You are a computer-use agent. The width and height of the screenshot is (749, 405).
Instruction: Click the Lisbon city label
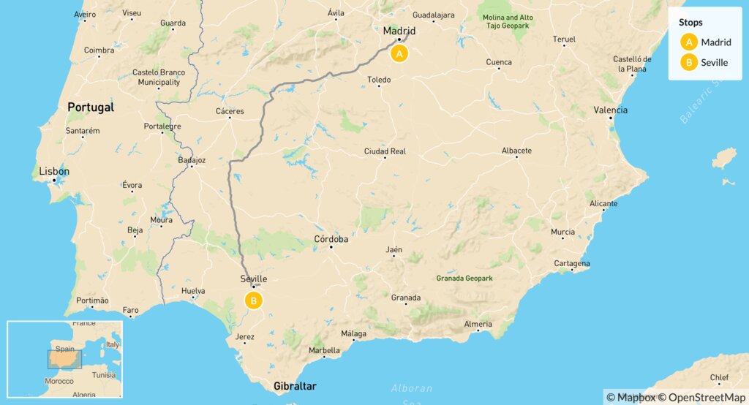(x=54, y=171)
